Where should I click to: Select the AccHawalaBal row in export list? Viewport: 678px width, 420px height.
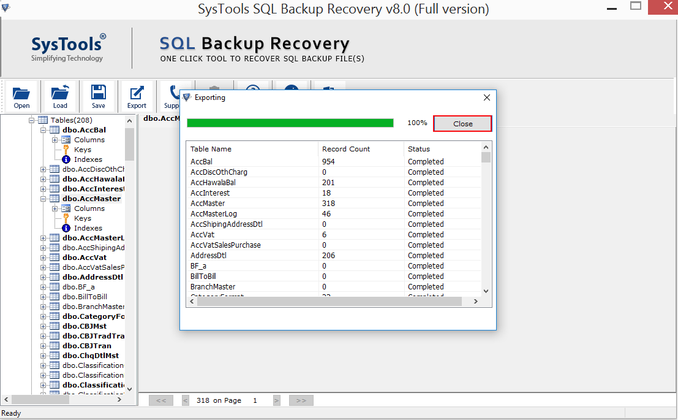334,182
